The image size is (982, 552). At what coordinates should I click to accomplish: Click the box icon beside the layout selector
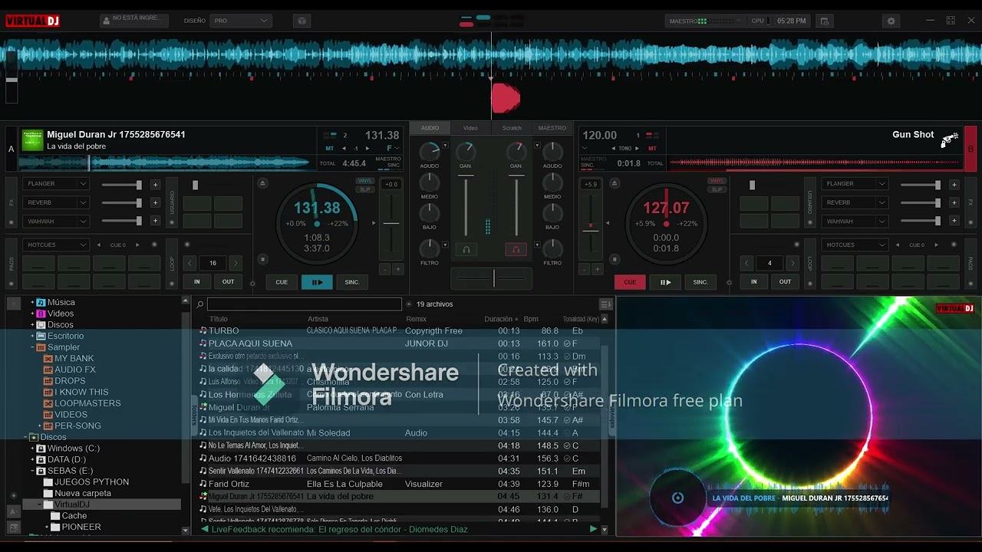[x=302, y=21]
